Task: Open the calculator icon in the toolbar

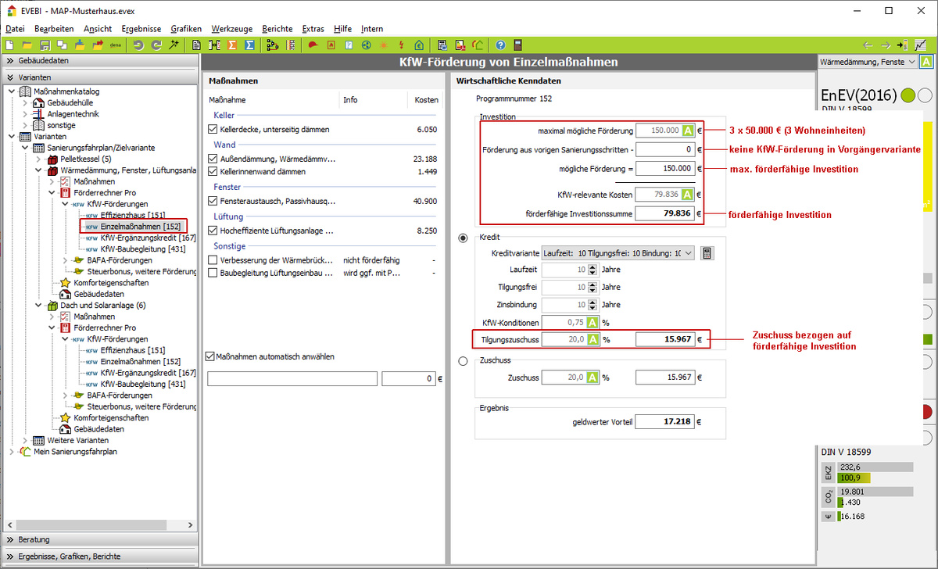Action: (517, 45)
